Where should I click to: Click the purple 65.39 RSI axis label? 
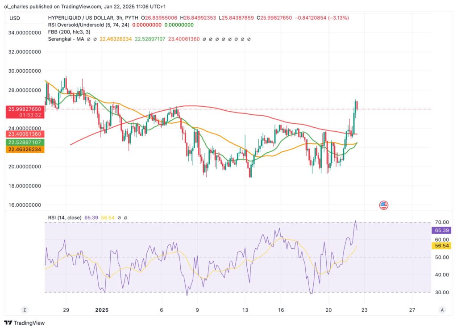pos(442,230)
